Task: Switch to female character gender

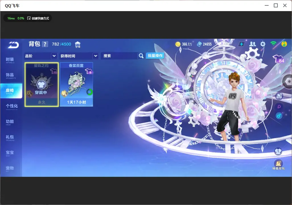Action: 279,107
